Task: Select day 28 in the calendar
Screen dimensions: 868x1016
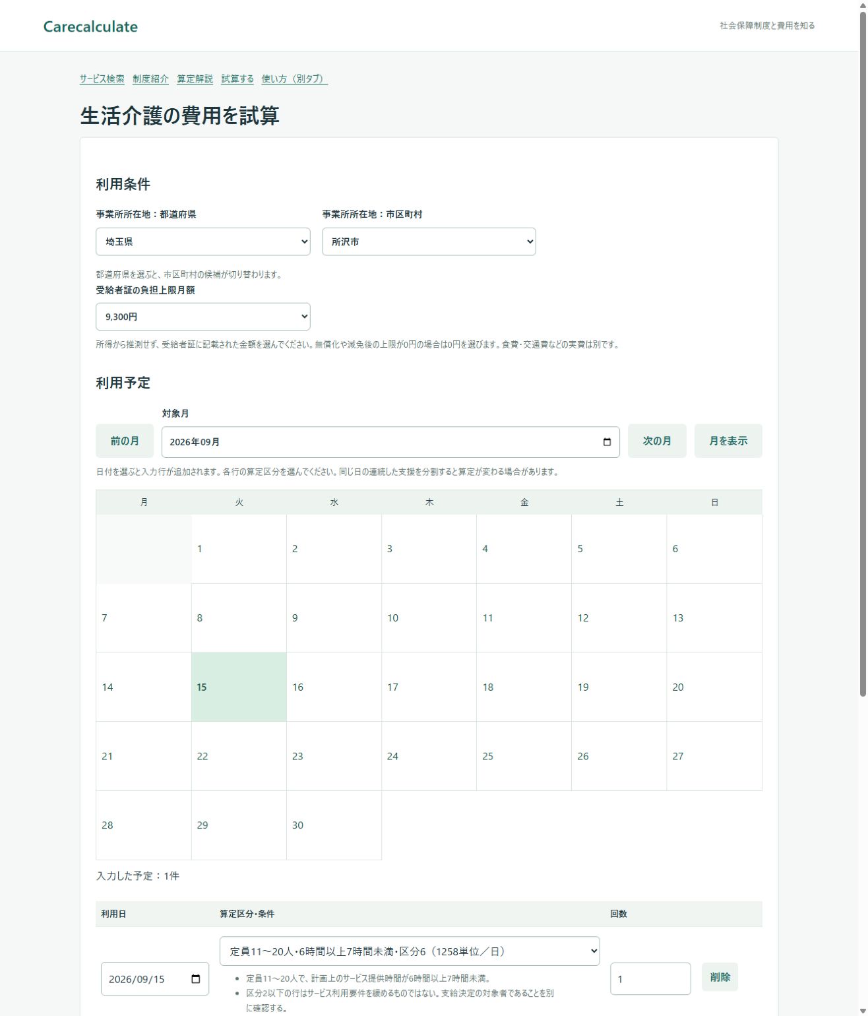Action: click(x=144, y=825)
